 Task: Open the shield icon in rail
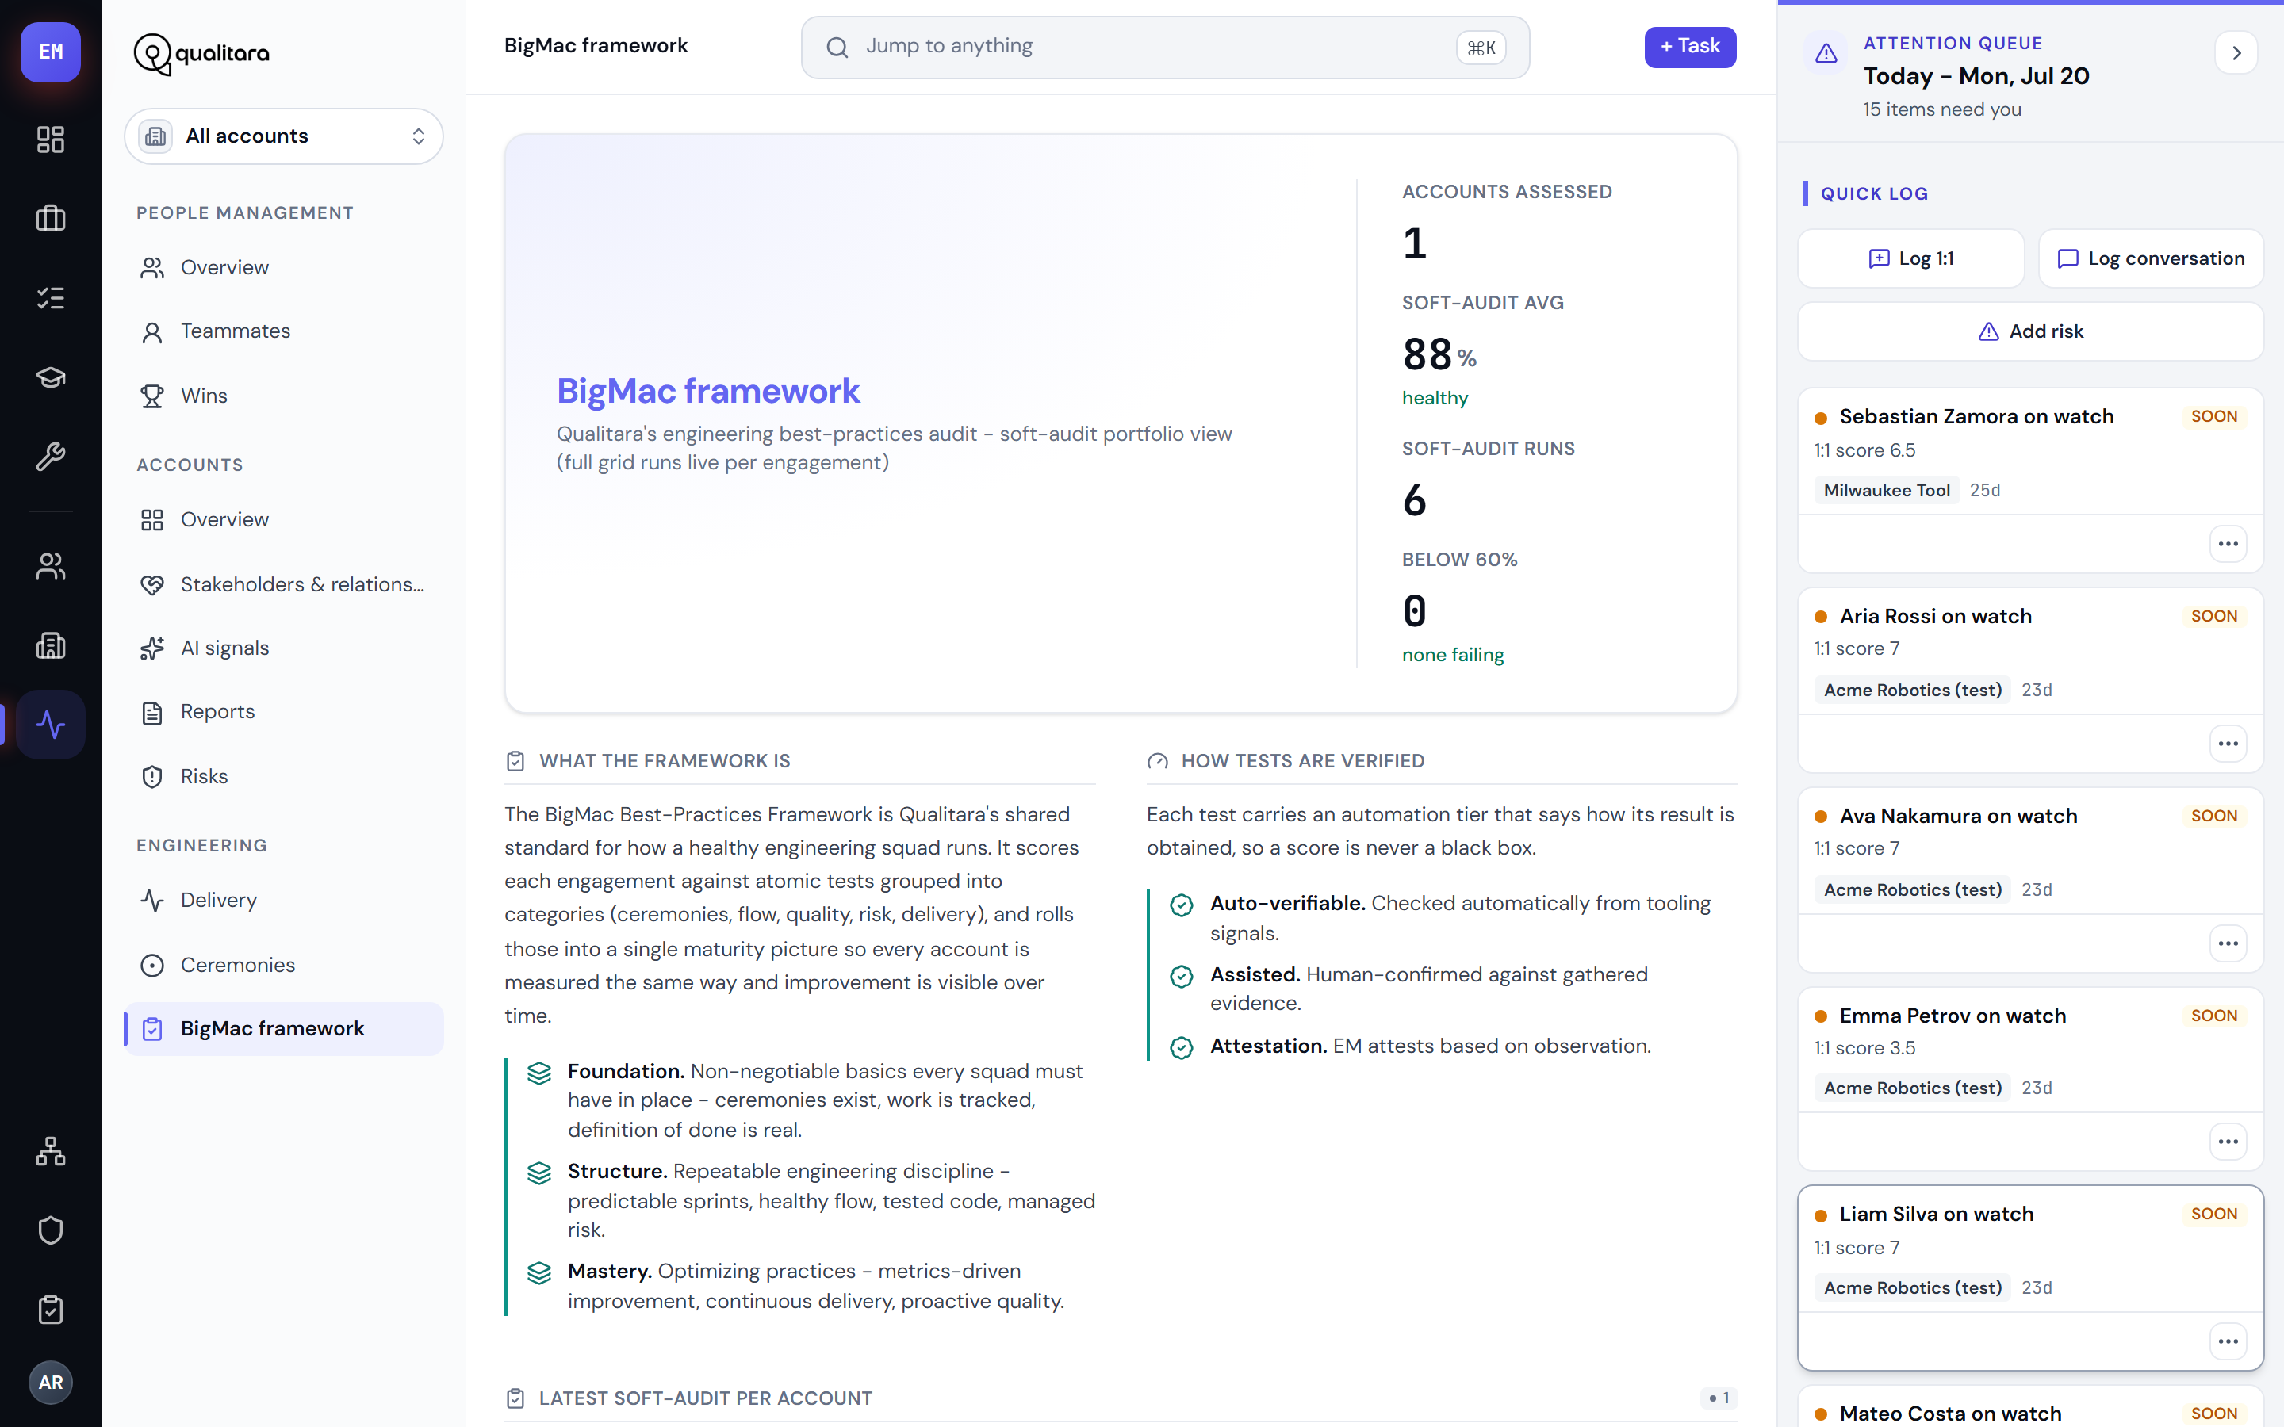coord(51,1230)
